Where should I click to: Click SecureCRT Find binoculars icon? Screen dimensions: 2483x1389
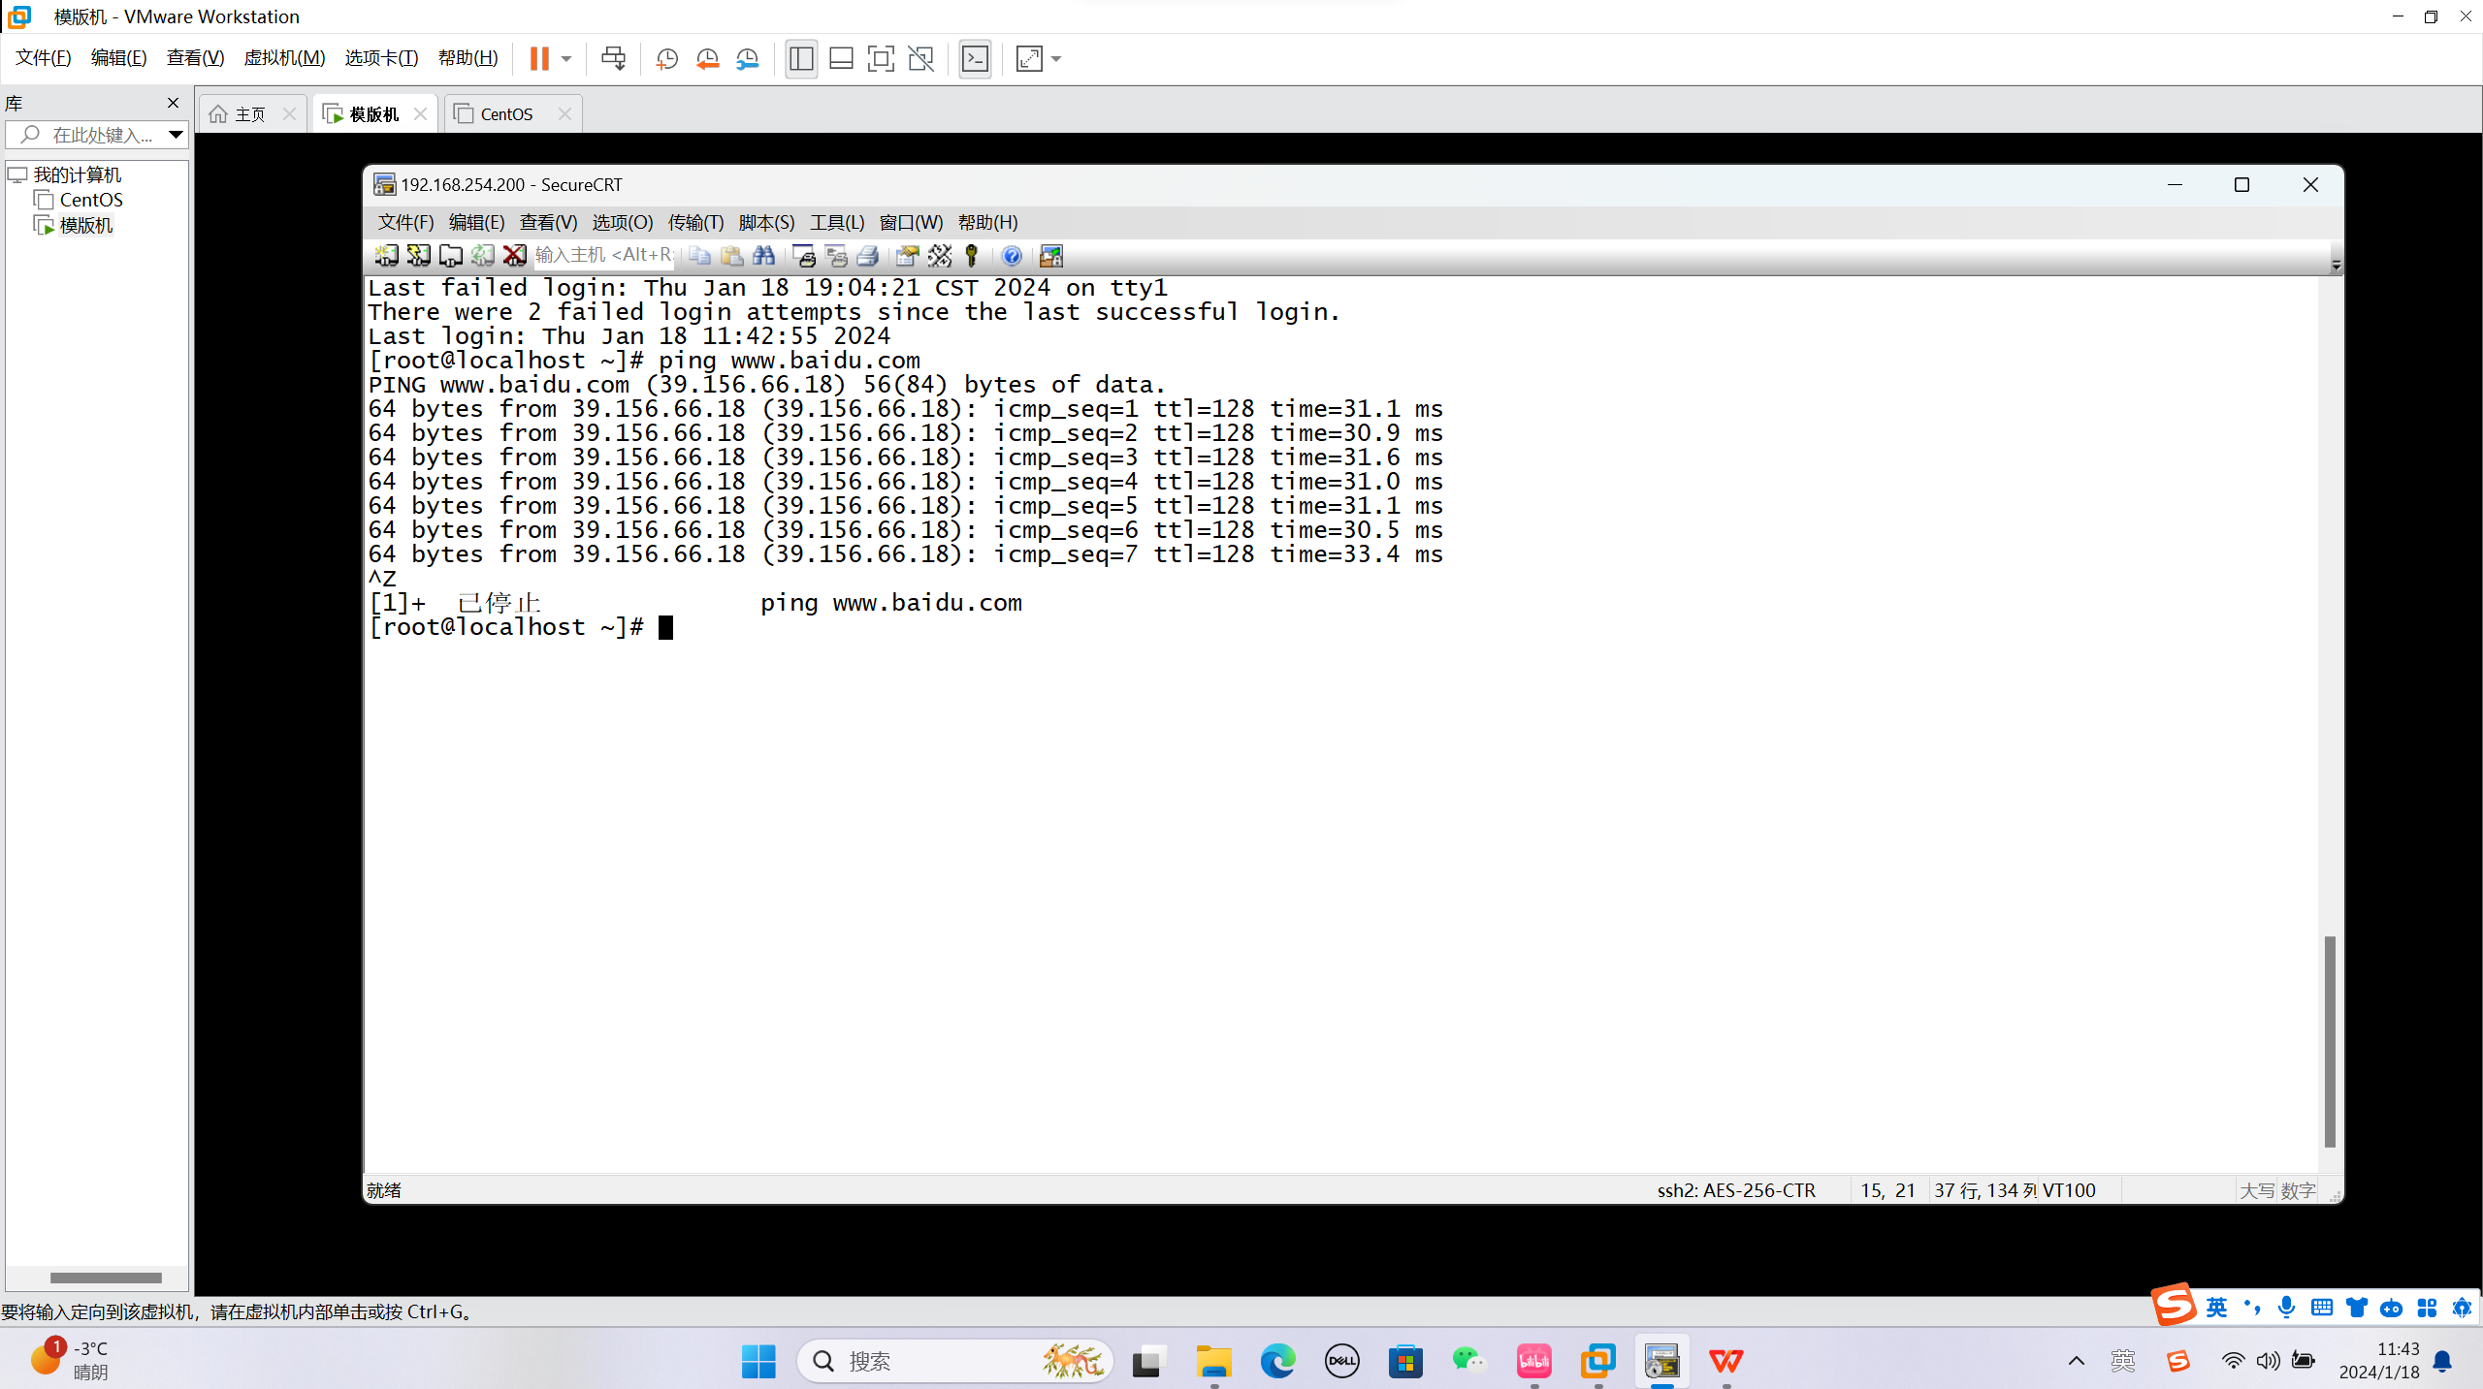click(764, 255)
